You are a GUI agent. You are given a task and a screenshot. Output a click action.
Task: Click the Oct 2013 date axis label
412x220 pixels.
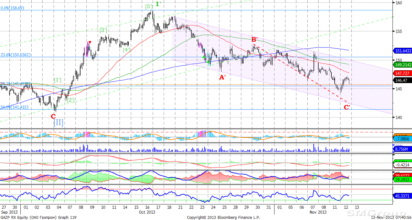pos(148,212)
